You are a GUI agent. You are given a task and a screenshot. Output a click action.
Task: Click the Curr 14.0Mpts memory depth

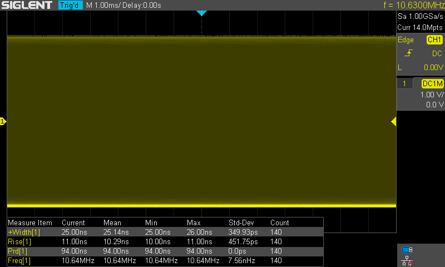[x=420, y=27]
